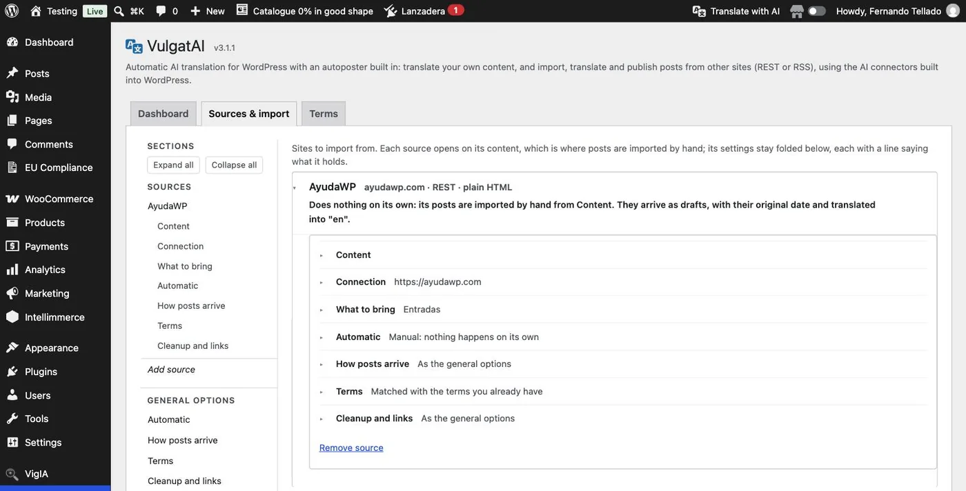Jump to Cleanup and links under AyudaWP
Image resolution: width=966 pixels, height=491 pixels.
pyautogui.click(x=193, y=345)
